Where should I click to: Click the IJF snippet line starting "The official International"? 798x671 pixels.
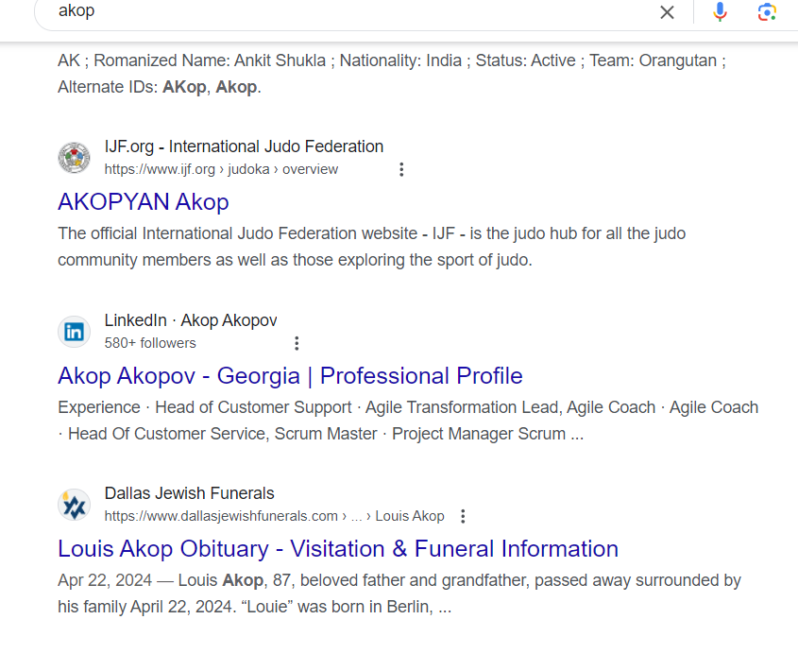click(371, 233)
